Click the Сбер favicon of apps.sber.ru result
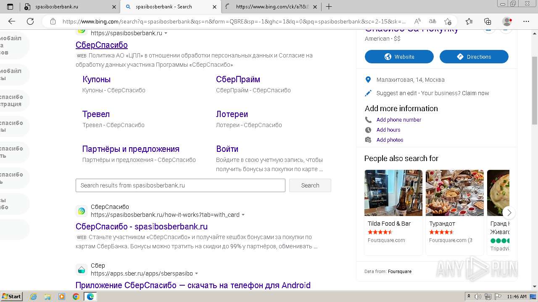 (82, 270)
